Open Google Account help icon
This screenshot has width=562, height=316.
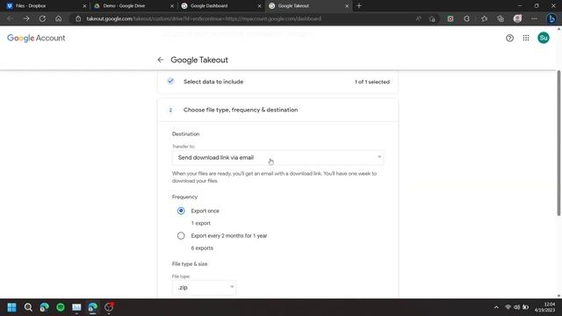[x=509, y=38]
